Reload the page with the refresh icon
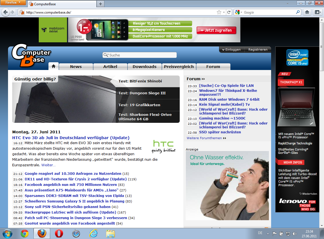The width and height of the screenshot is (324, 239). tap(229, 12)
